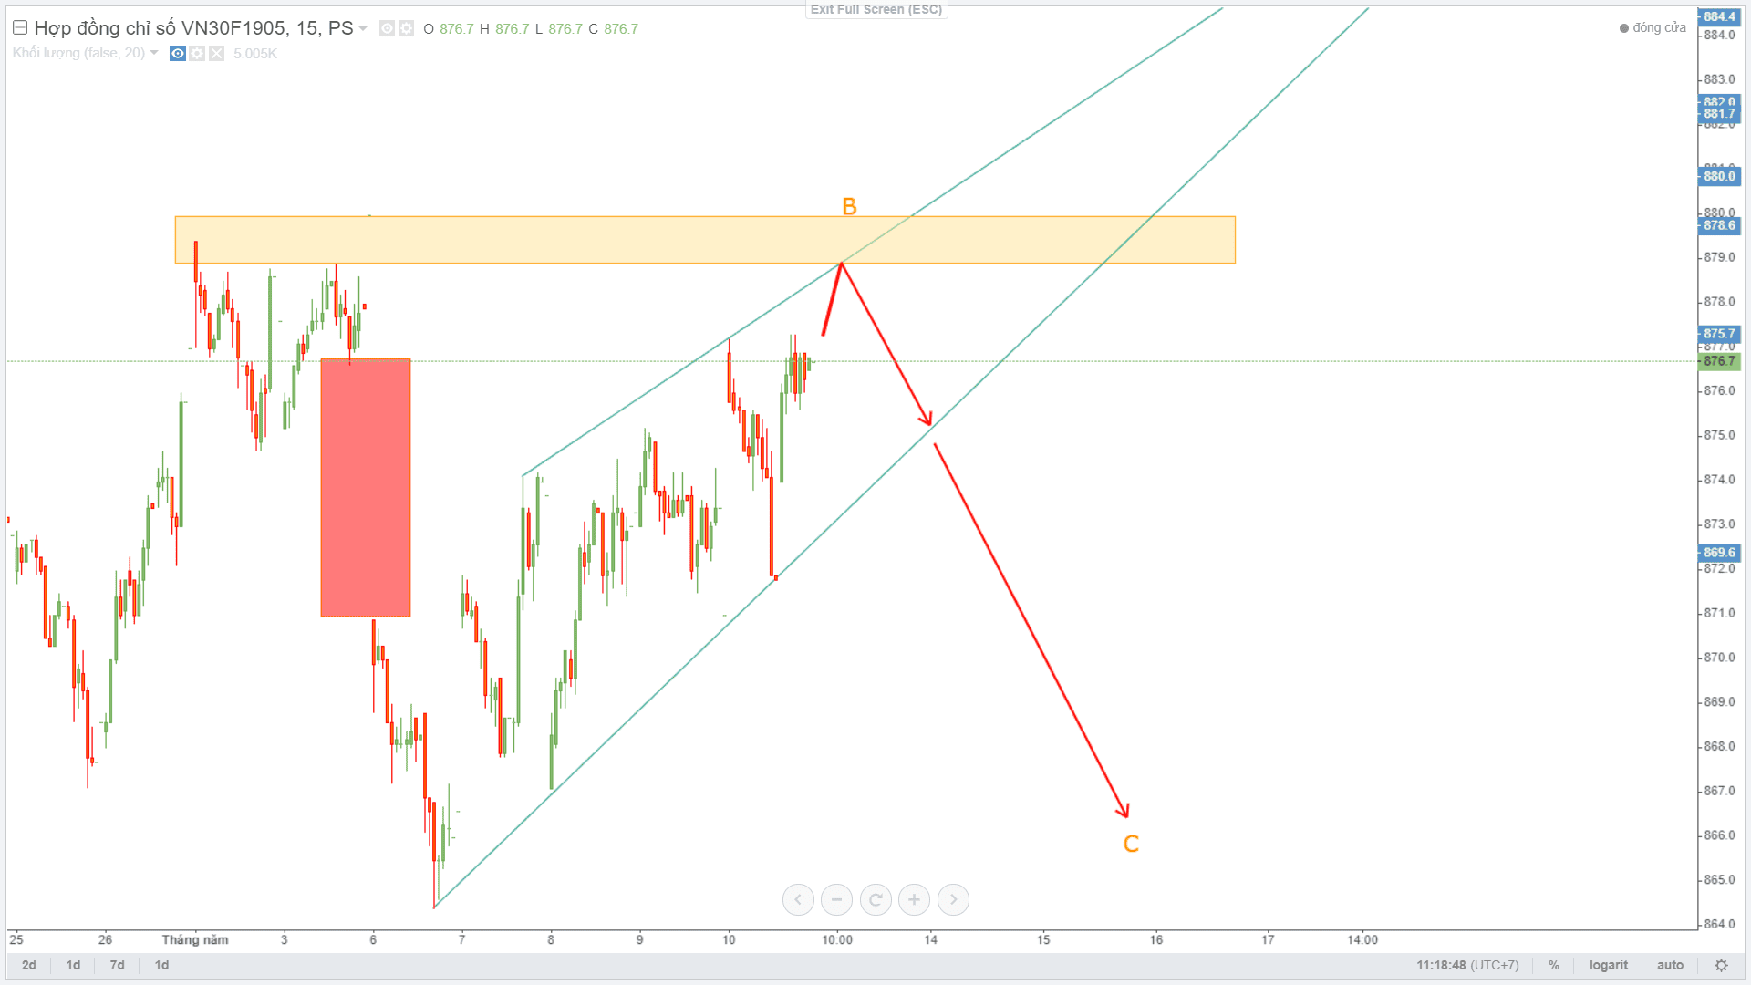Click the Exit Full Screen (ESC) button
The image size is (1751, 985).
[876, 9]
